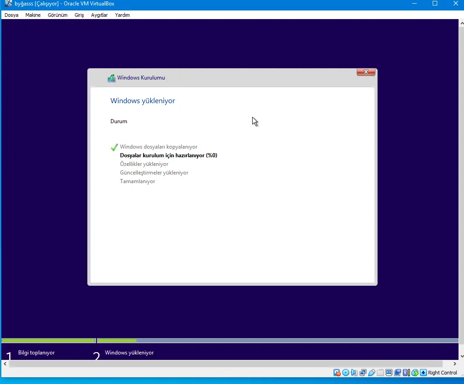This screenshot has height=384, width=464.
Task: Click 'Özellikler yükleniyor' step text
Action: tap(144, 164)
